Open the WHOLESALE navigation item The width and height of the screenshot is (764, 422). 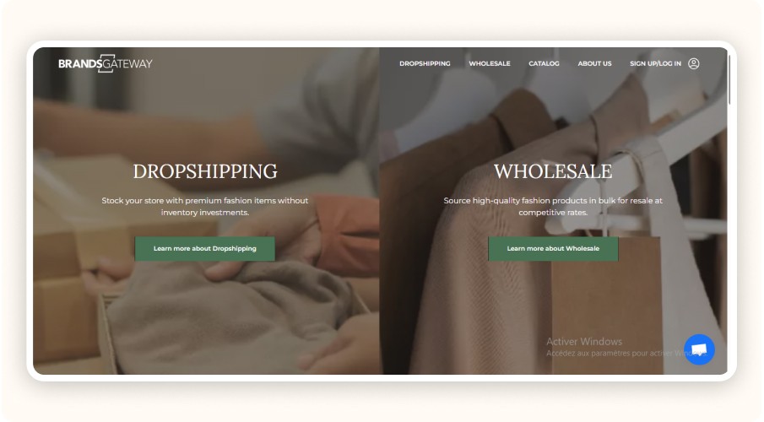(489, 63)
